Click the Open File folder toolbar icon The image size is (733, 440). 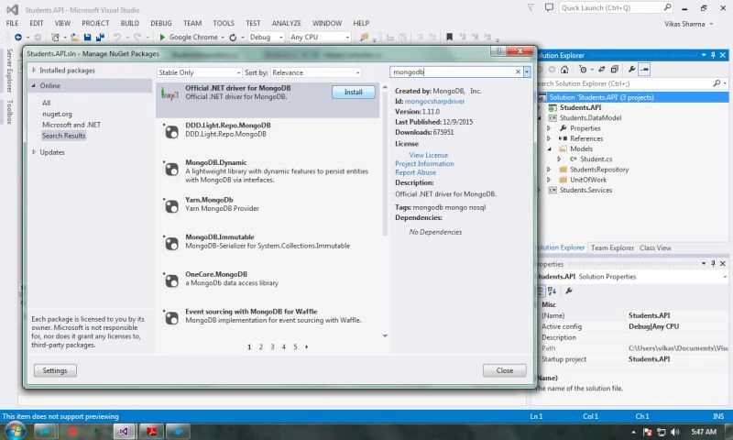pos(75,37)
